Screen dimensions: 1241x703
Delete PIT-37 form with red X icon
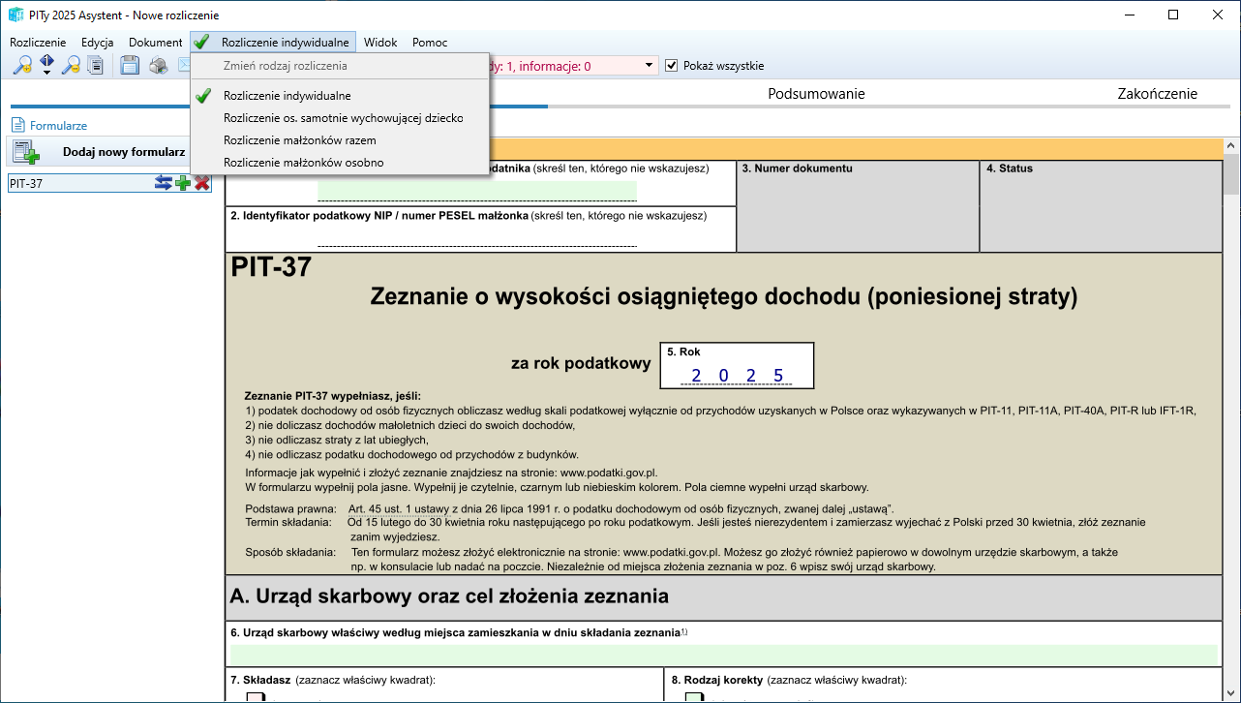(x=201, y=183)
